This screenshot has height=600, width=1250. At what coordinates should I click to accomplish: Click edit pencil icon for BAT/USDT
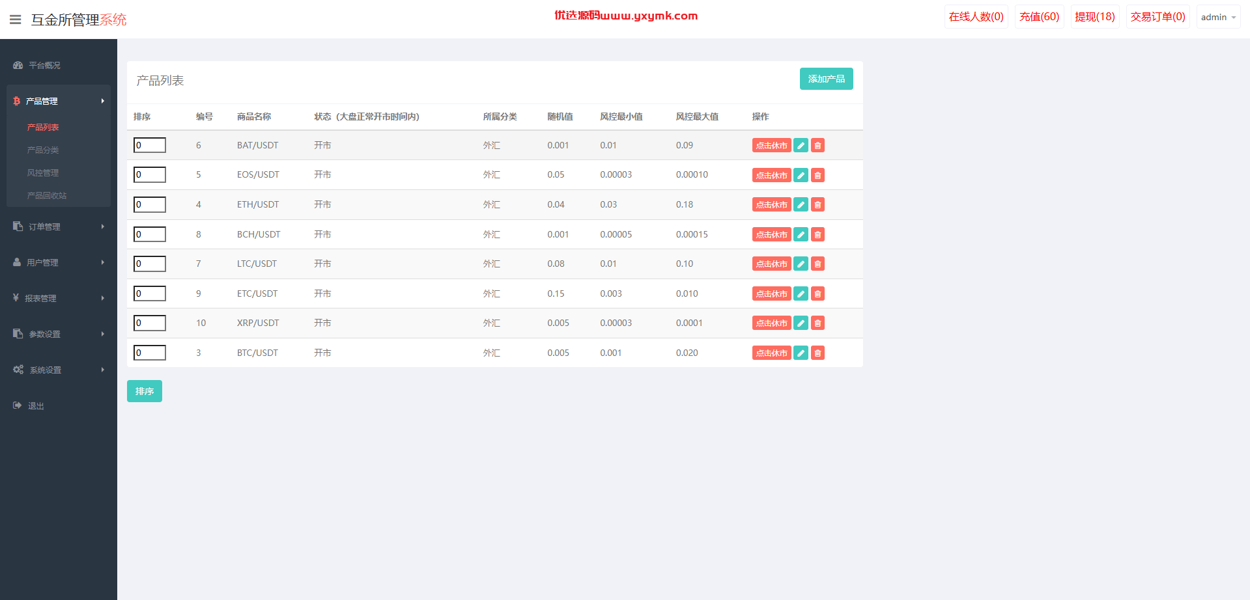click(801, 145)
